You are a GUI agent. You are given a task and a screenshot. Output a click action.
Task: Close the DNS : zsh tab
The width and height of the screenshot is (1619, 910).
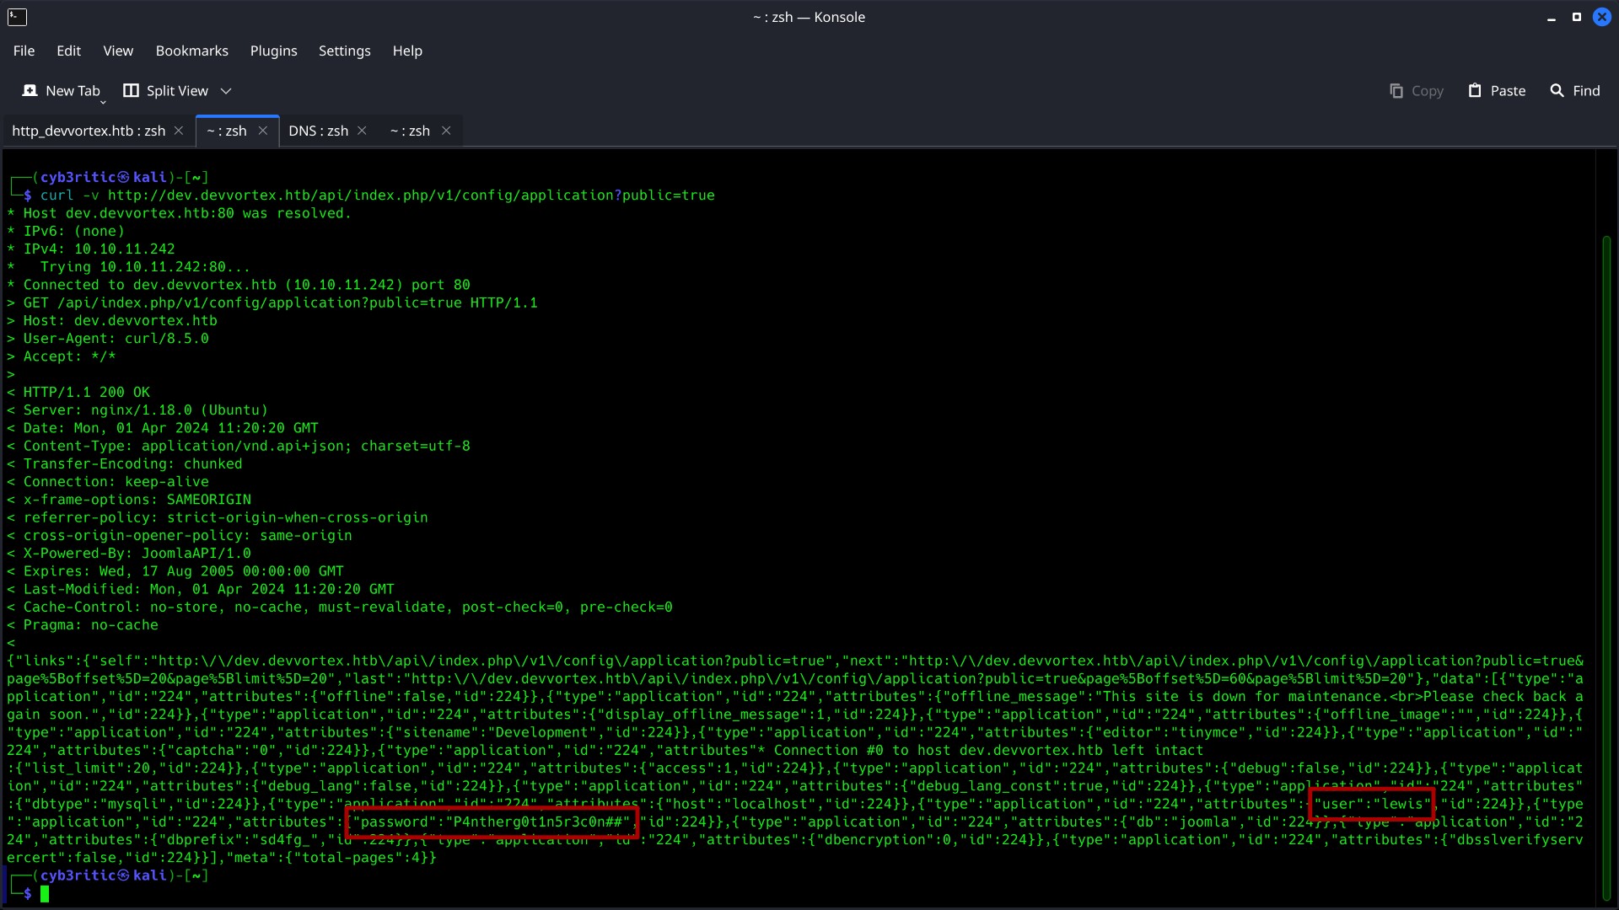(x=362, y=131)
